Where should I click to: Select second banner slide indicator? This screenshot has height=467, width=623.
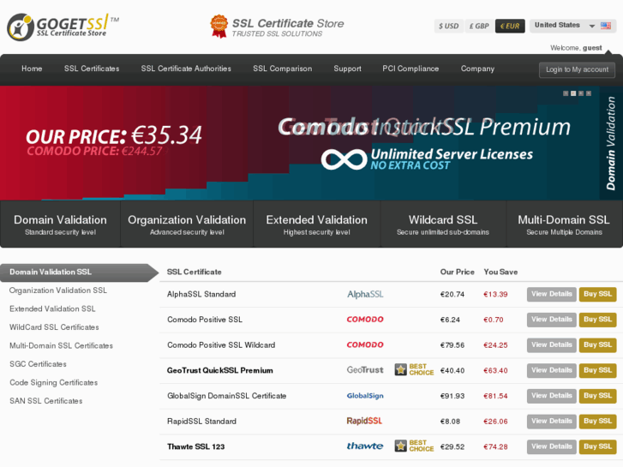(573, 93)
